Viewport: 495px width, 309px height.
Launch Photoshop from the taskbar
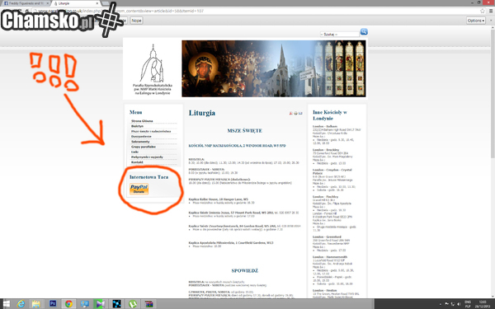pos(53,304)
